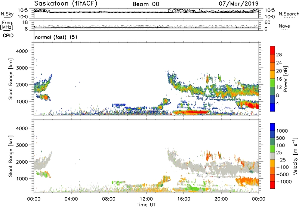Select the "1000" tick on velocity panel

point(22,179)
